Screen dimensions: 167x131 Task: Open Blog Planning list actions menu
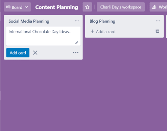(x=158, y=21)
